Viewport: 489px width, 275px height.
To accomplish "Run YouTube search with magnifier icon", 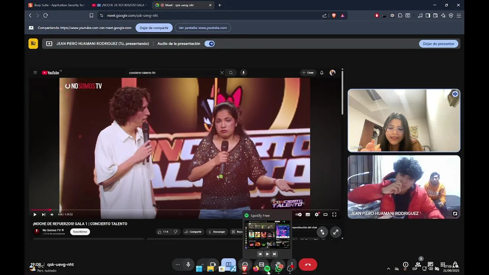I will [x=231, y=73].
